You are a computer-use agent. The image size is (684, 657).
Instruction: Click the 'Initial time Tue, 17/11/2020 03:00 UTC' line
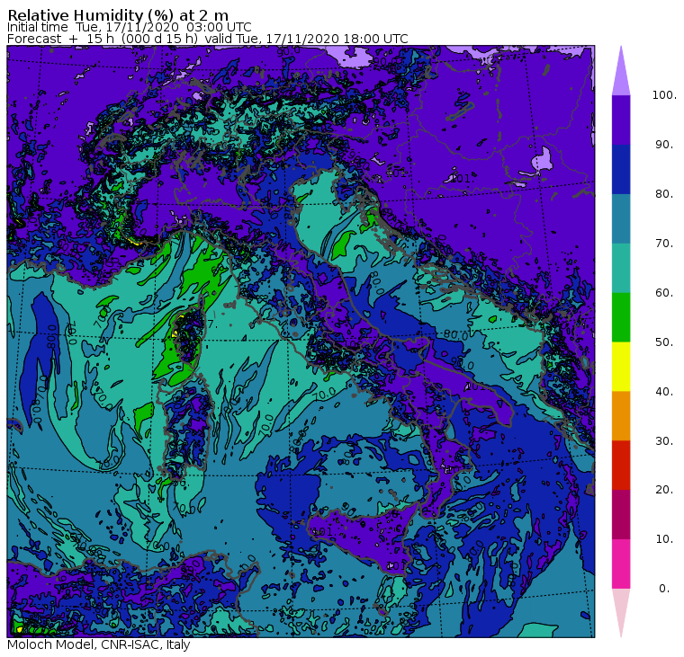130,27
